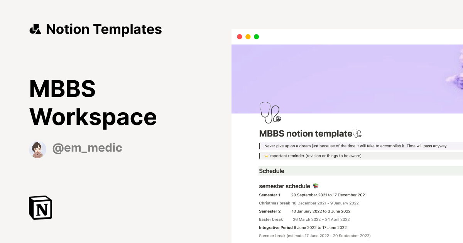Click the purple lavender cover image

point(347,77)
